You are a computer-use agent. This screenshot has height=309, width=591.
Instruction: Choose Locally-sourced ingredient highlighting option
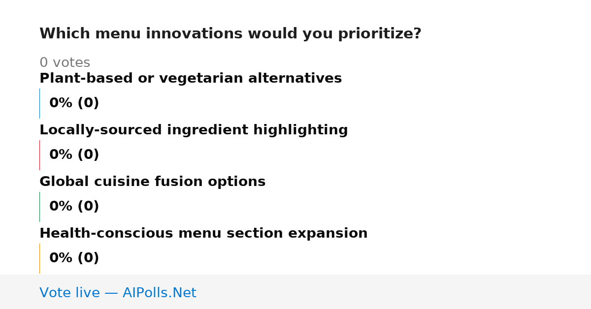[x=194, y=130]
